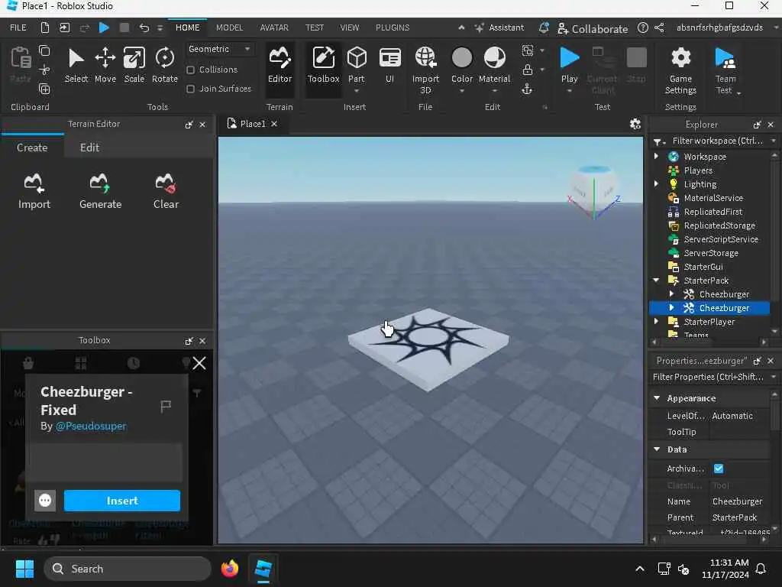Enable the Collisions checkbox
The height and width of the screenshot is (587, 782).
190,70
